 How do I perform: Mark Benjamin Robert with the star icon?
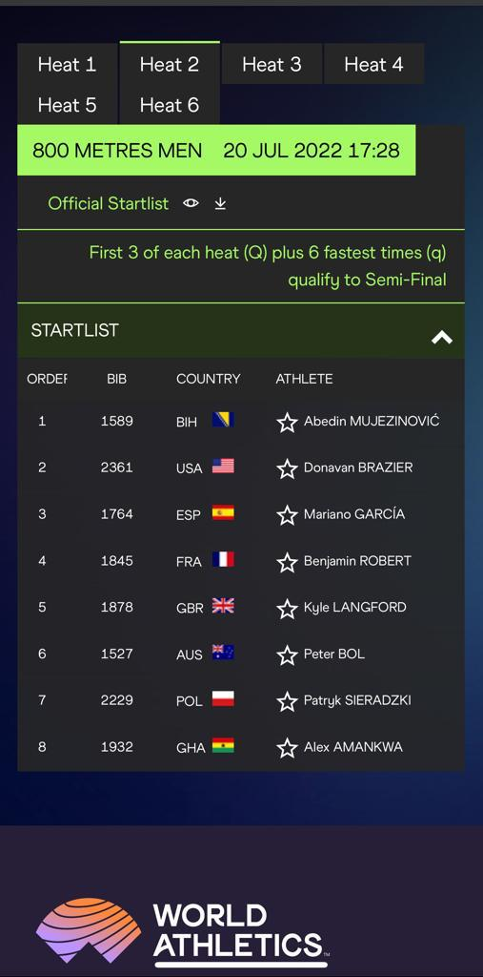pos(287,563)
